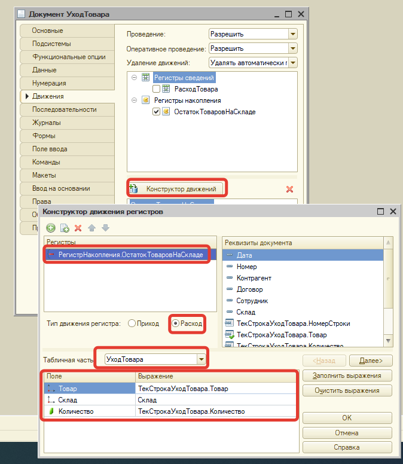
Task: Open the Поле ввода tab
Action: tap(67, 149)
